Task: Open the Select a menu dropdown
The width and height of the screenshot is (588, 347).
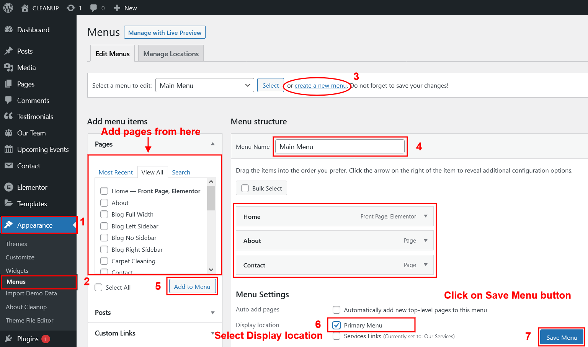Action: [205, 85]
